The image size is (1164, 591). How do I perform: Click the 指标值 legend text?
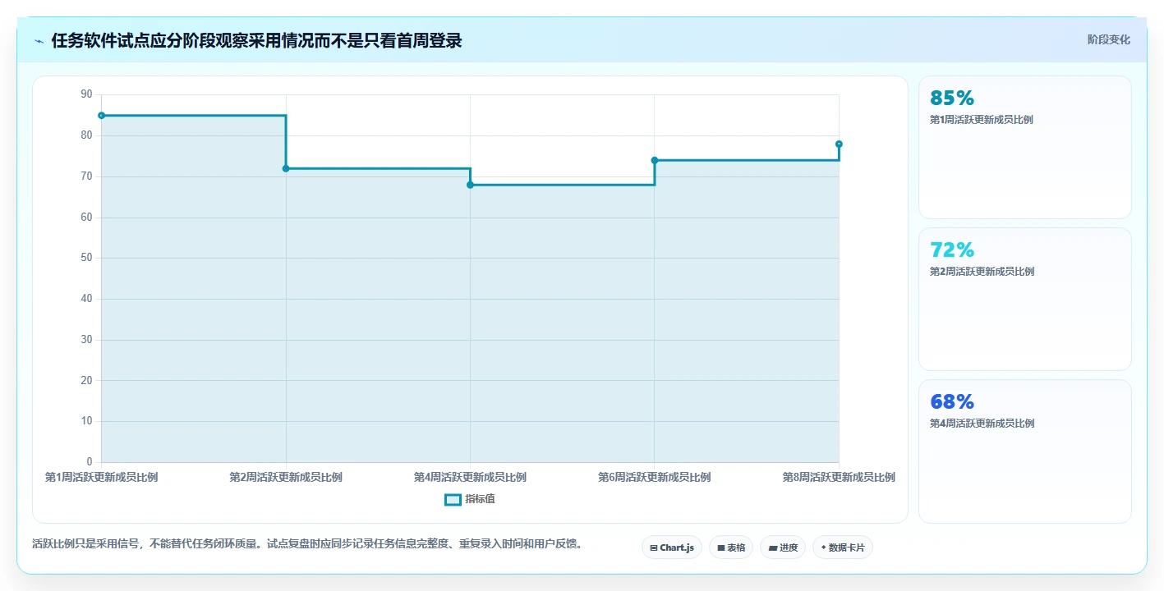[480, 499]
